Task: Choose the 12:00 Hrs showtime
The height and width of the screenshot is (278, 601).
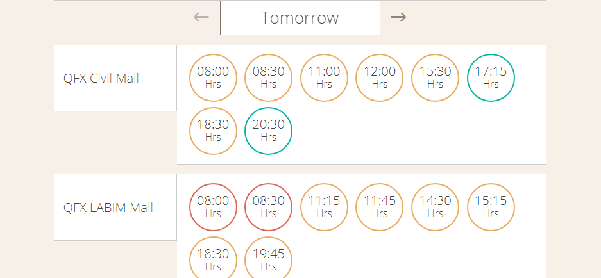Action: coord(380,78)
